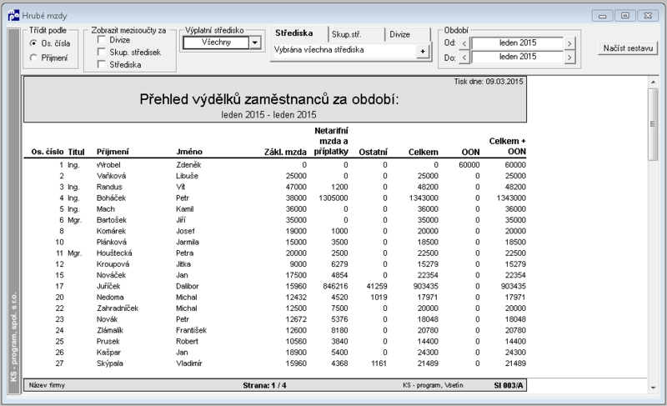Click the report scrollbar up arrow

[x=653, y=82]
